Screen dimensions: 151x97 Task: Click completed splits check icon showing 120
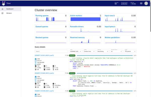click(36, 66)
